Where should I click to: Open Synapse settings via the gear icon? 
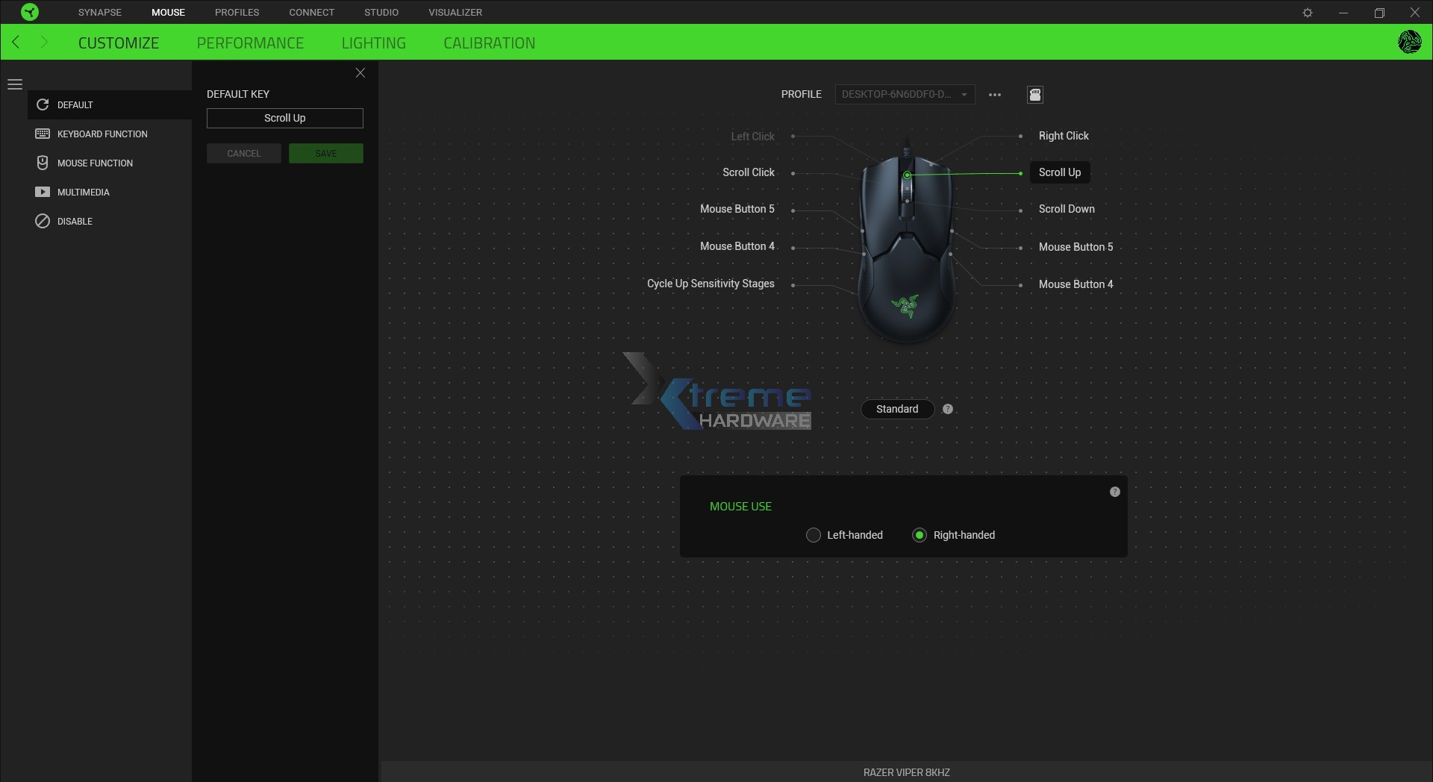(1308, 12)
